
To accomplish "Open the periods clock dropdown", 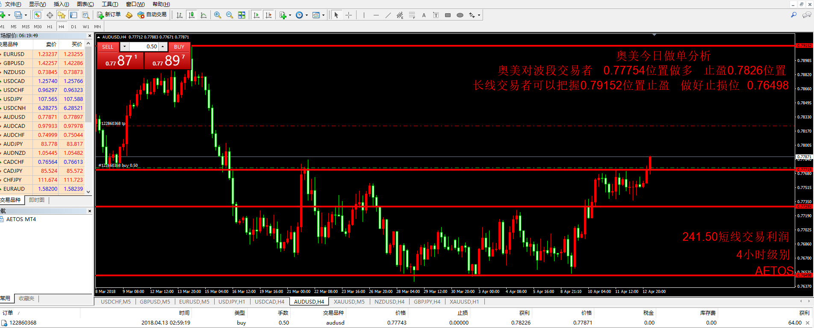I will (x=307, y=15).
